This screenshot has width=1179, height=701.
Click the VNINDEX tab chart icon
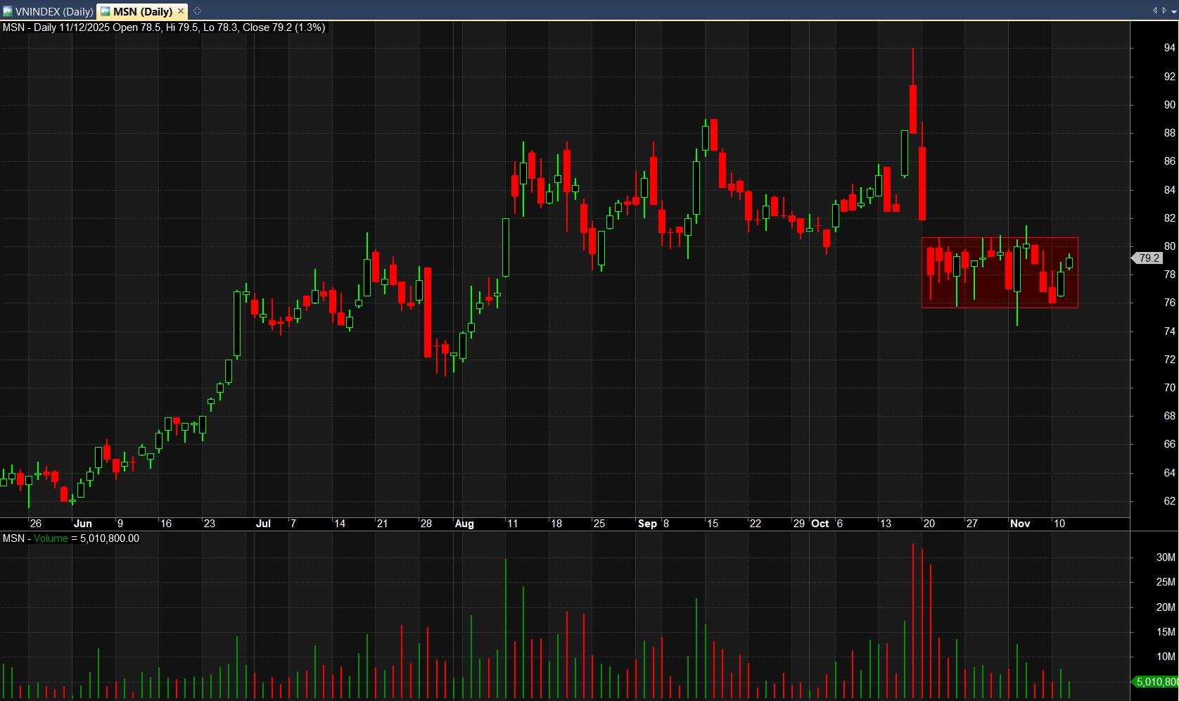pos(8,11)
